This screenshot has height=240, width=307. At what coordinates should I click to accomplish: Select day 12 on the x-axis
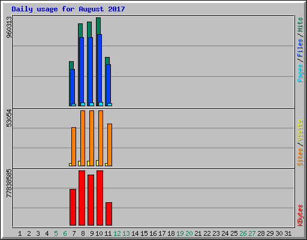tap(117, 233)
